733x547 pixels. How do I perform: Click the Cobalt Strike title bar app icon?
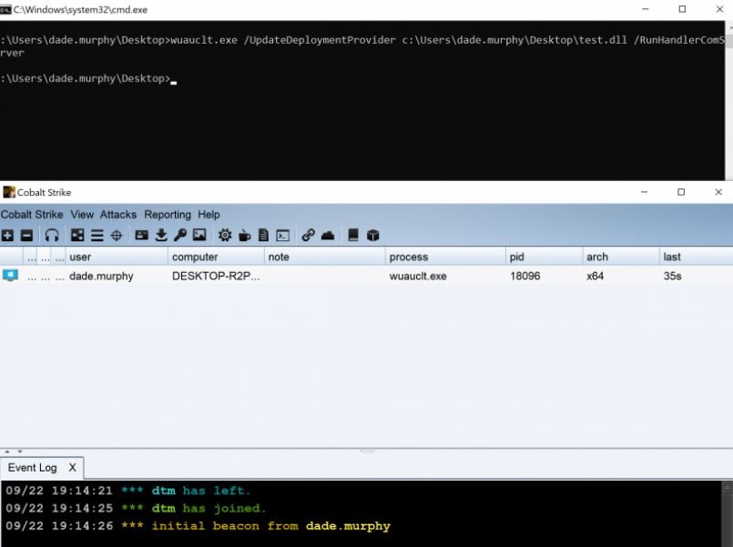(9, 192)
